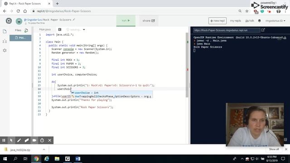Open Microsoft Word from the taskbar
The height and width of the screenshot is (163, 290).
pos(78,159)
